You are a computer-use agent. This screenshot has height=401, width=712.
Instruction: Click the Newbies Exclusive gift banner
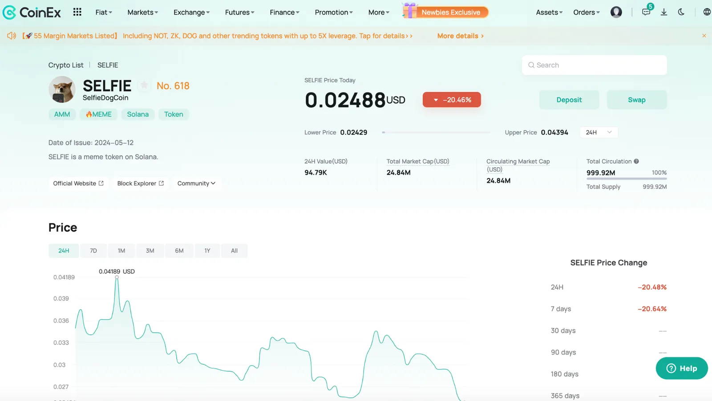[x=445, y=12]
